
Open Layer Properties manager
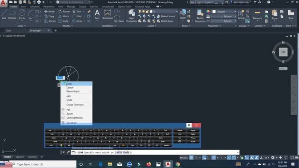pos(131,16)
